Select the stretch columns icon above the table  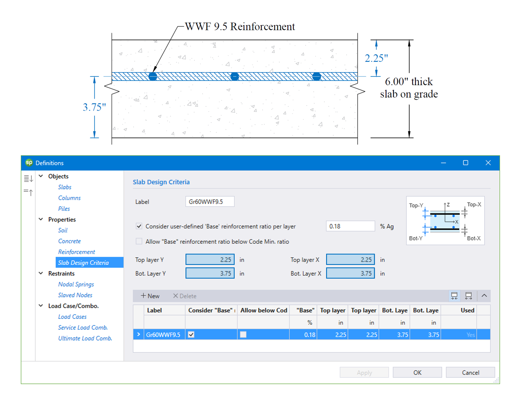click(x=468, y=296)
